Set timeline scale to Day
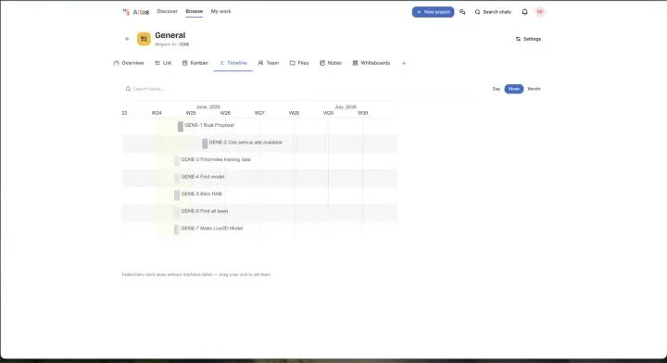The image size is (667, 363). coord(496,89)
